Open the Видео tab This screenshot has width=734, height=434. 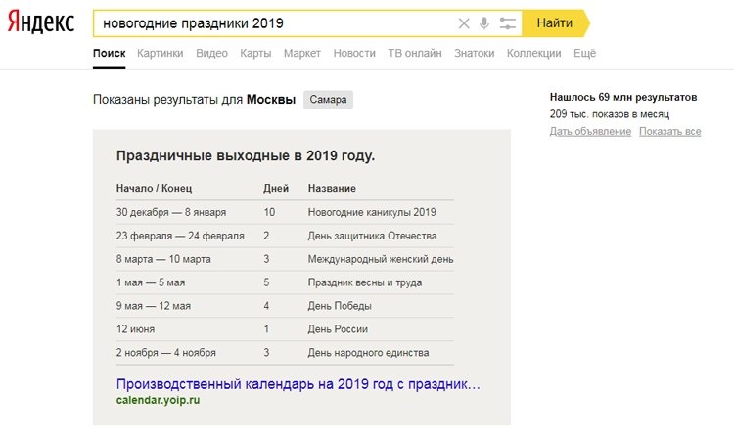pyautogui.click(x=211, y=54)
